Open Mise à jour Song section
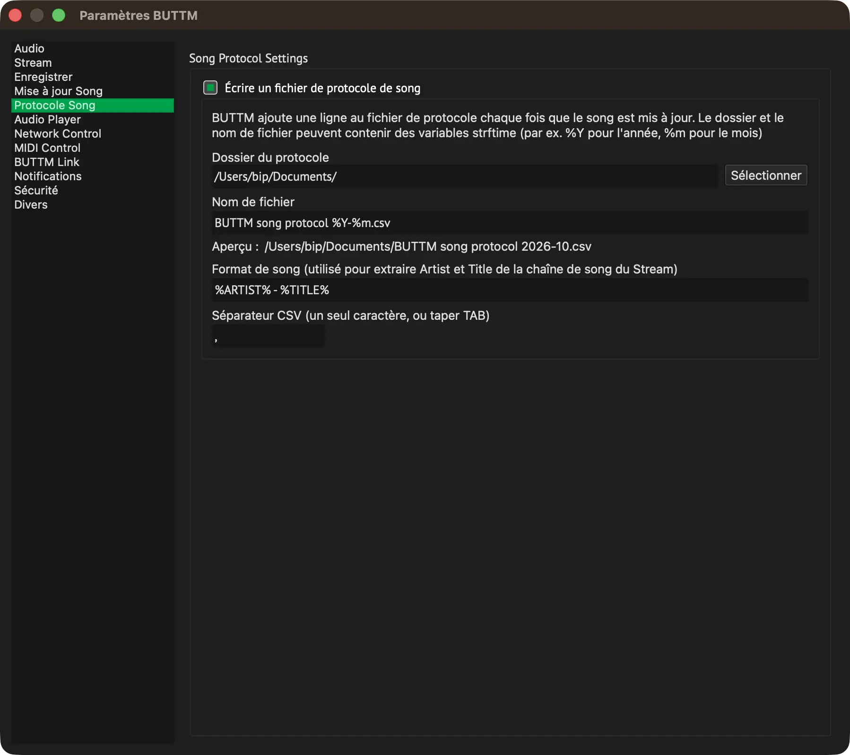The image size is (850, 755). click(93, 91)
